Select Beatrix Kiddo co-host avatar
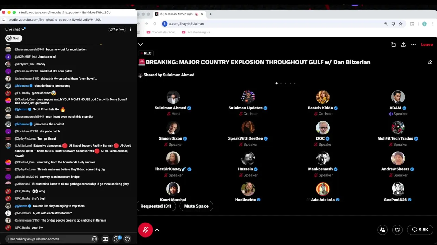437x245 pixels. 323,97
